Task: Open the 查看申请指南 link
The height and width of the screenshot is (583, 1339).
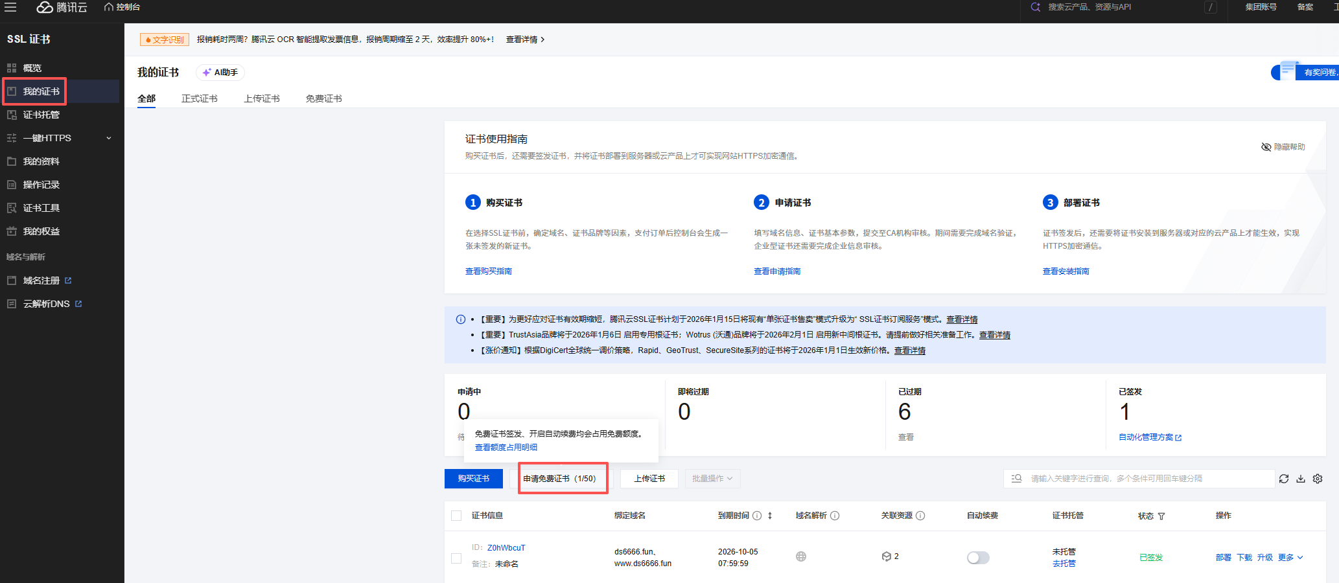Action: 777,271
